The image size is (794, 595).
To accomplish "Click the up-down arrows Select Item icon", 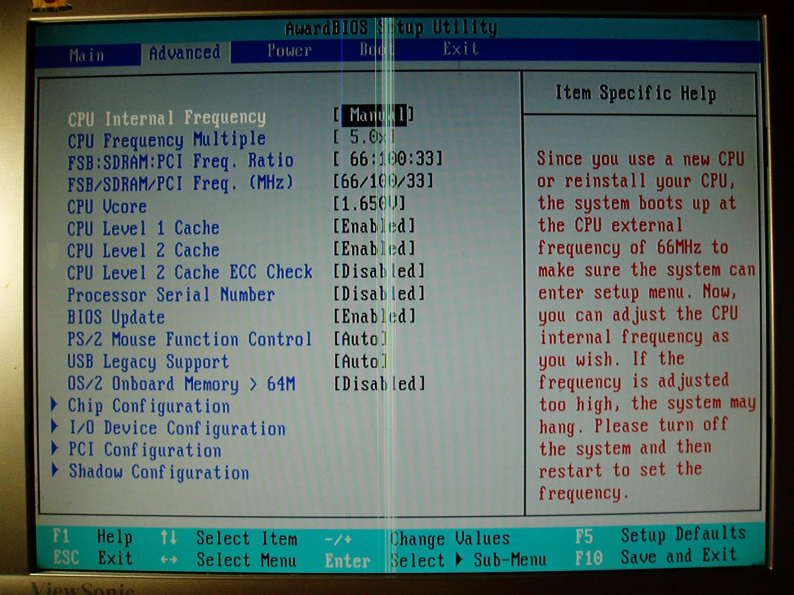I will pos(169,538).
